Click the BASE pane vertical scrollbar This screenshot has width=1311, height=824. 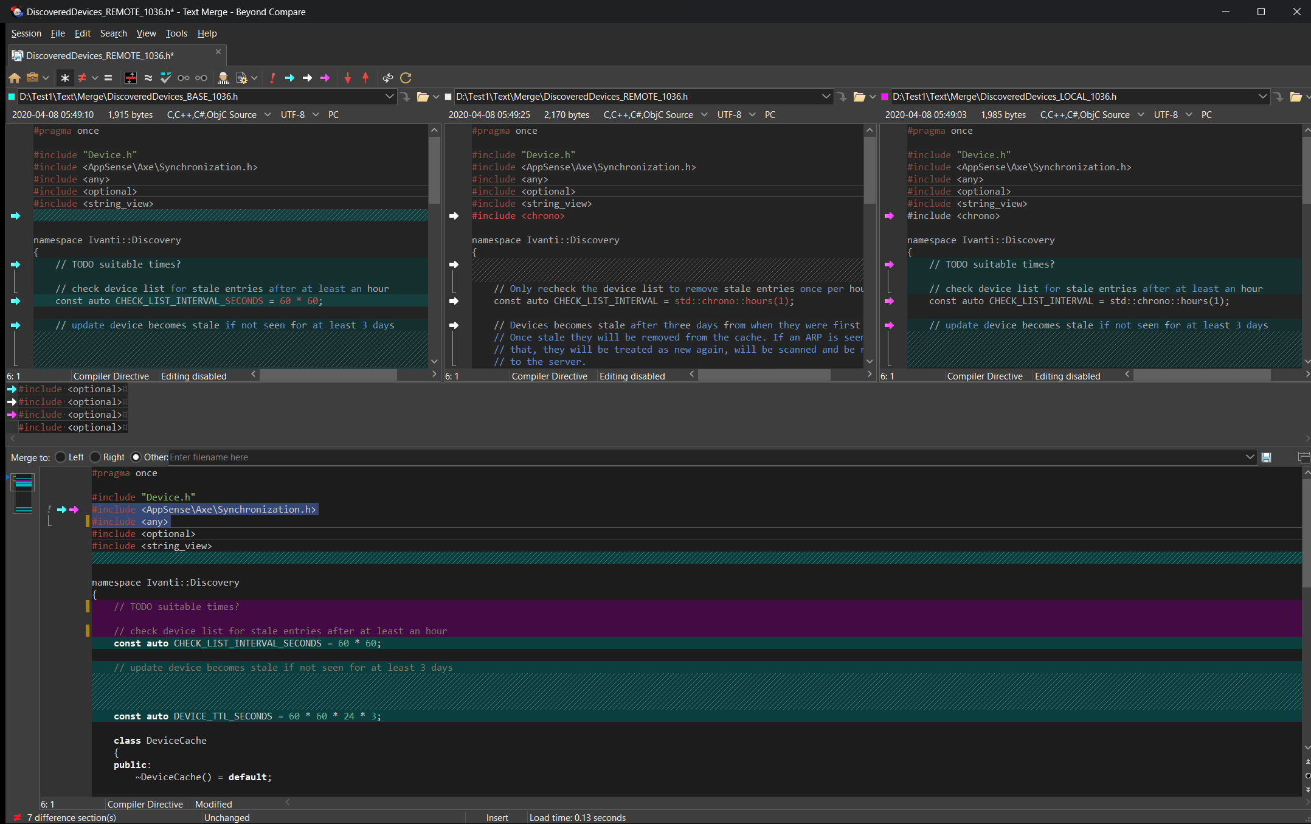(434, 246)
